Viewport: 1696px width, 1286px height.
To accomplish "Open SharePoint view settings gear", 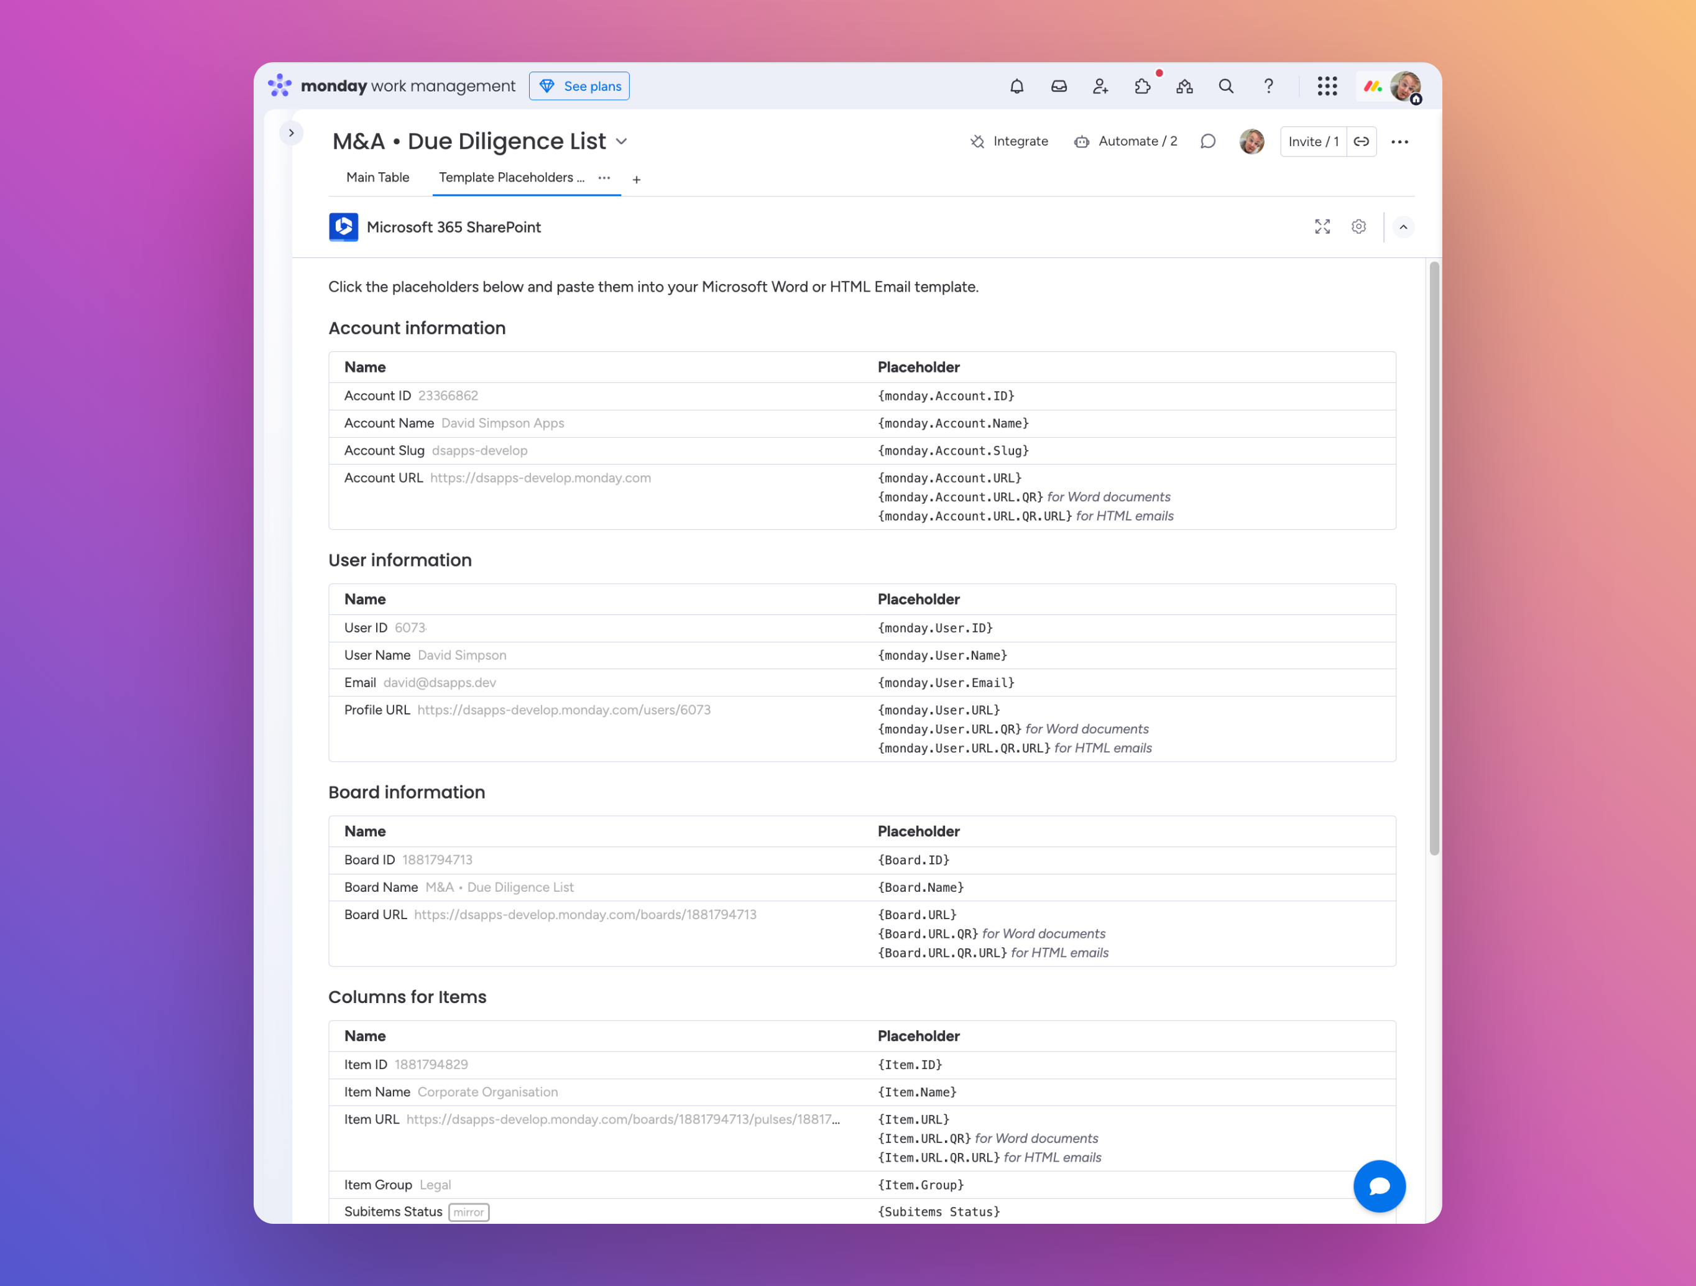I will pyautogui.click(x=1358, y=226).
